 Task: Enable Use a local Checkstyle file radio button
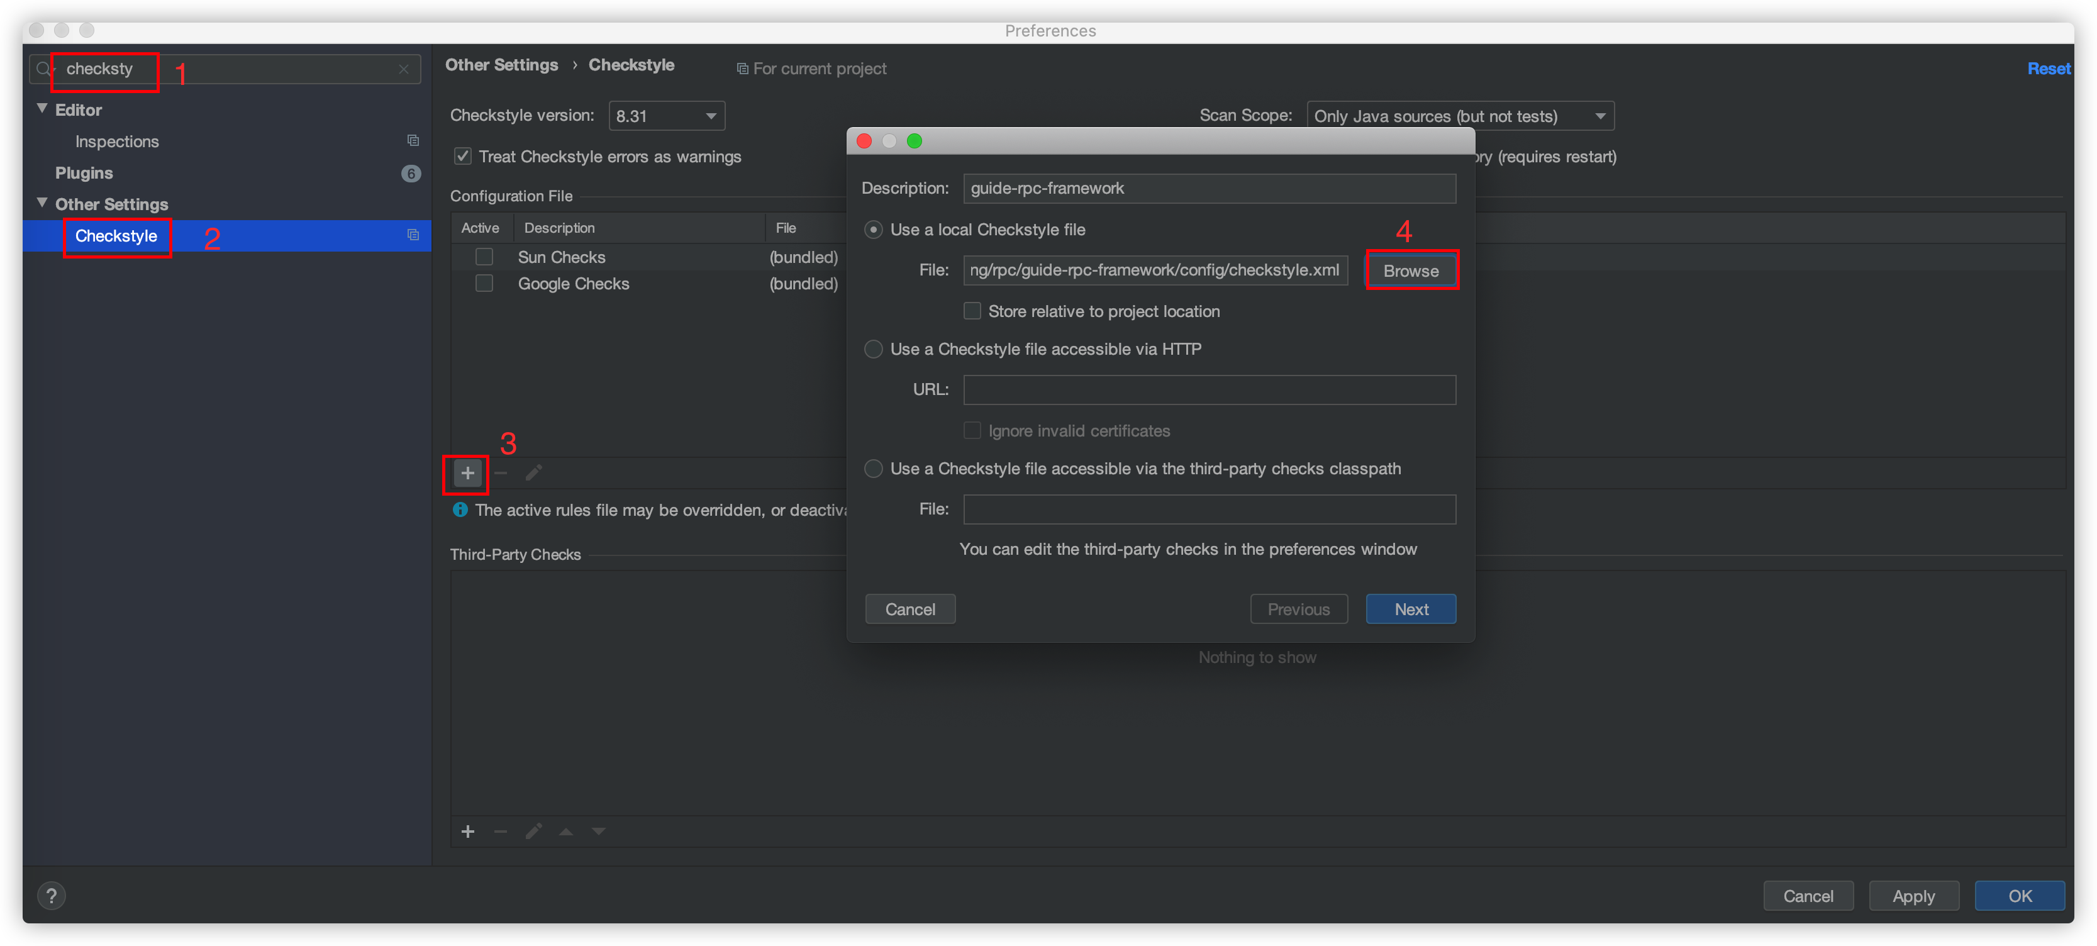tap(872, 229)
